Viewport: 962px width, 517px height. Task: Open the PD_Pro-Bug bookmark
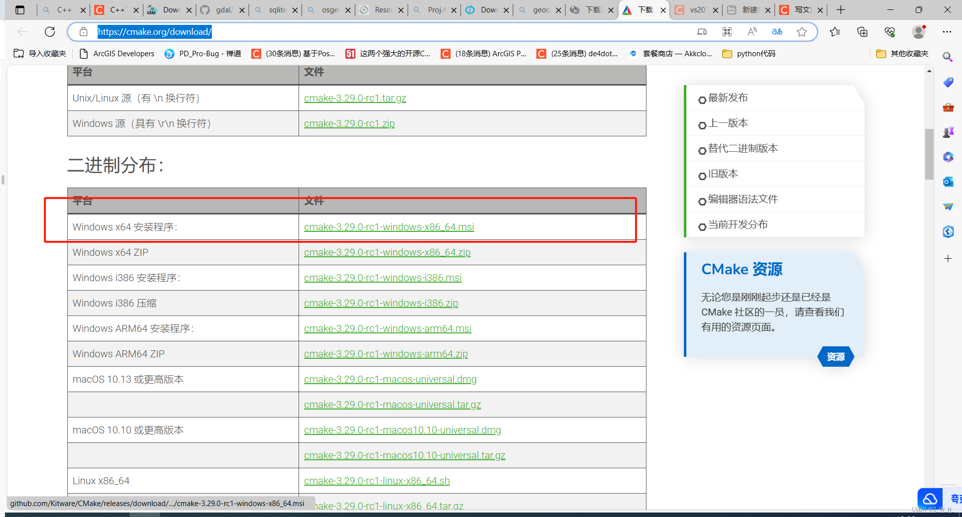(203, 54)
